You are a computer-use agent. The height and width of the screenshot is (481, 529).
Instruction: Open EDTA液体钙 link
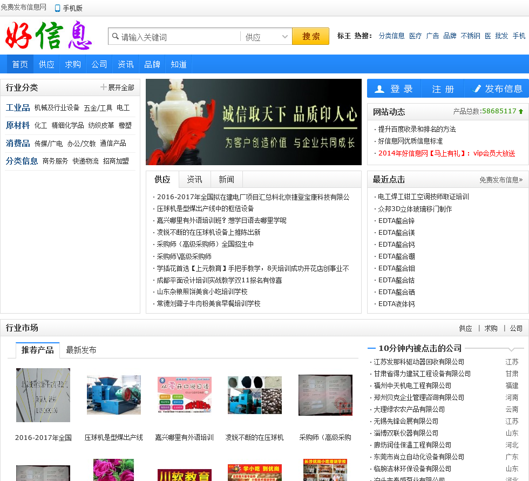[396, 304]
